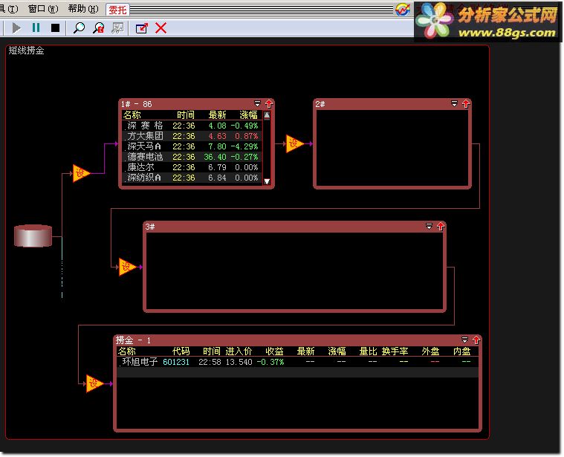The height and width of the screenshot is (457, 564).
Task: Select the 环旭电子 row in 捞金
Action: click(297, 362)
